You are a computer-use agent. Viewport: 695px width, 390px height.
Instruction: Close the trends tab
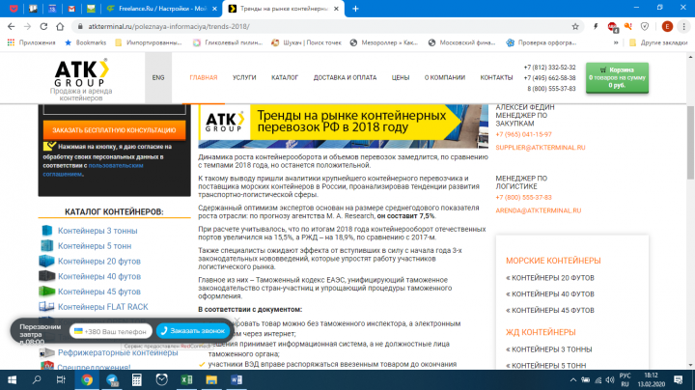[336, 9]
